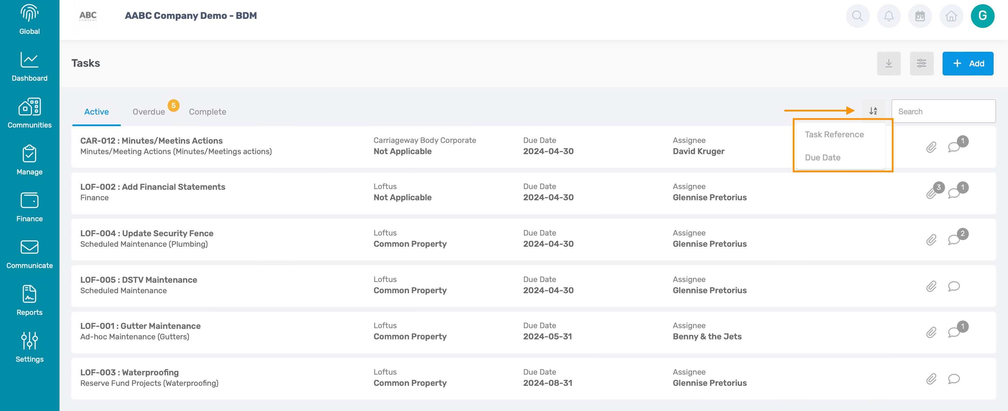Open task LOF-002 : Add Financial Statements
Viewport: 1008px width, 411px height.
(153, 187)
